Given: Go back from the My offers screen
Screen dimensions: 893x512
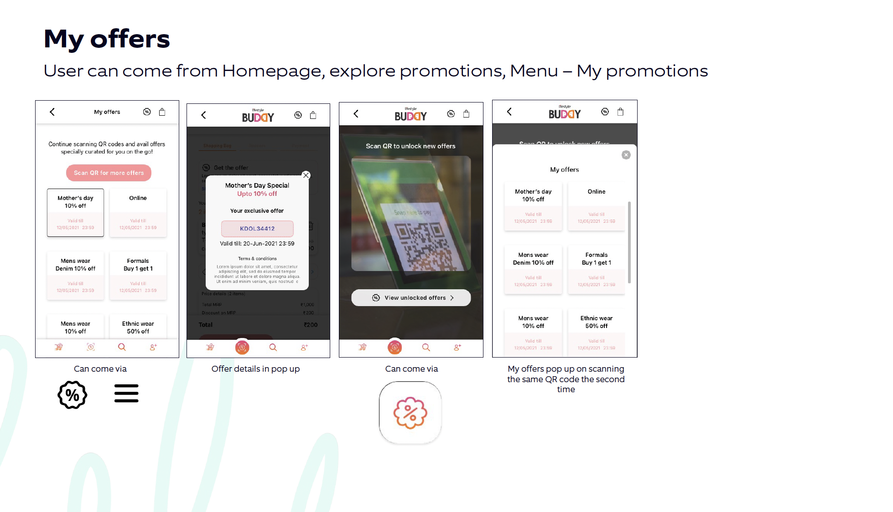Looking at the screenshot, I should pos(52,112).
